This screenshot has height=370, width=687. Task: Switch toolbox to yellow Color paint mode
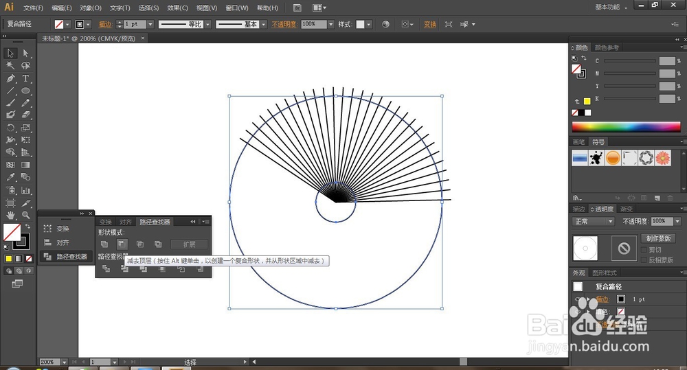coord(8,259)
